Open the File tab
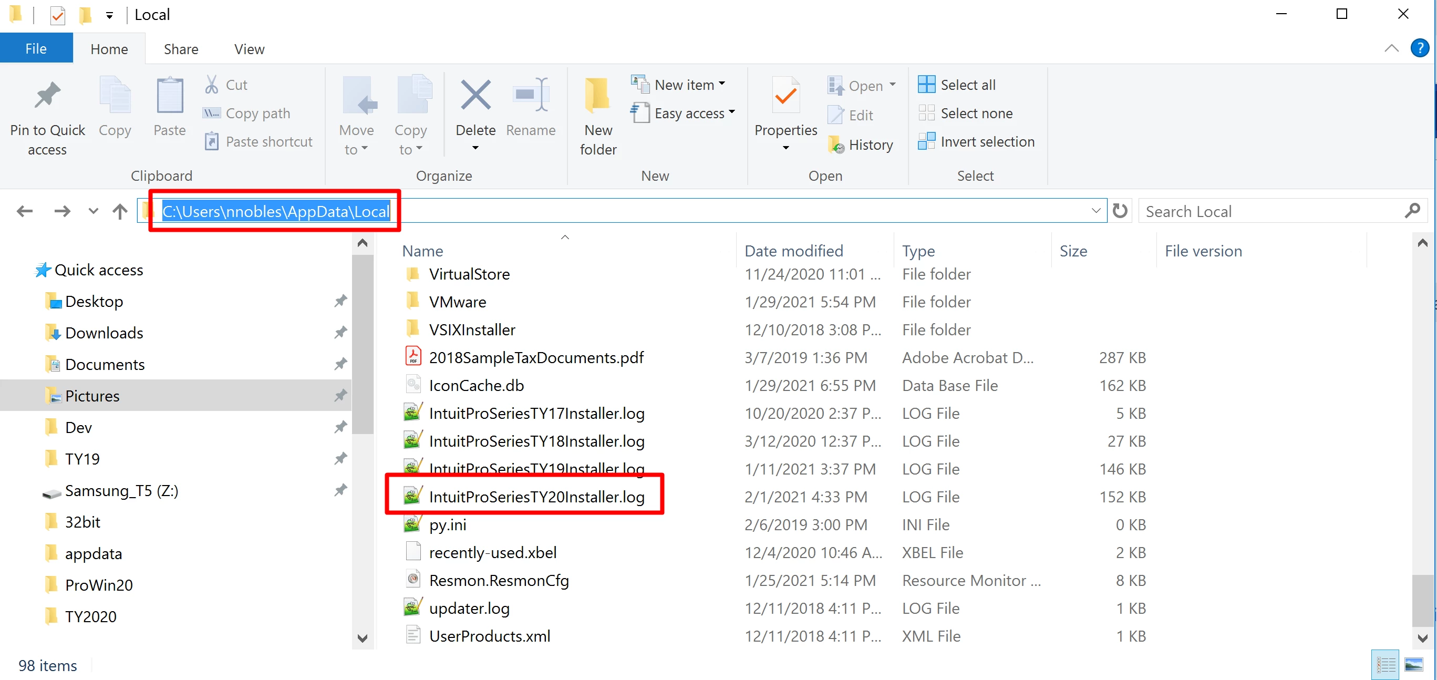The image size is (1437, 680). [x=36, y=48]
